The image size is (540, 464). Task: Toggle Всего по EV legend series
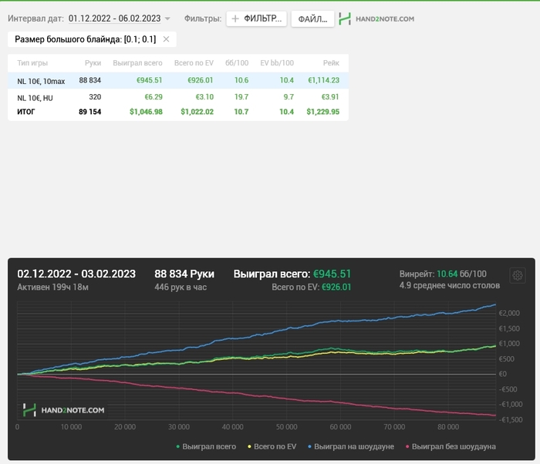click(x=272, y=446)
